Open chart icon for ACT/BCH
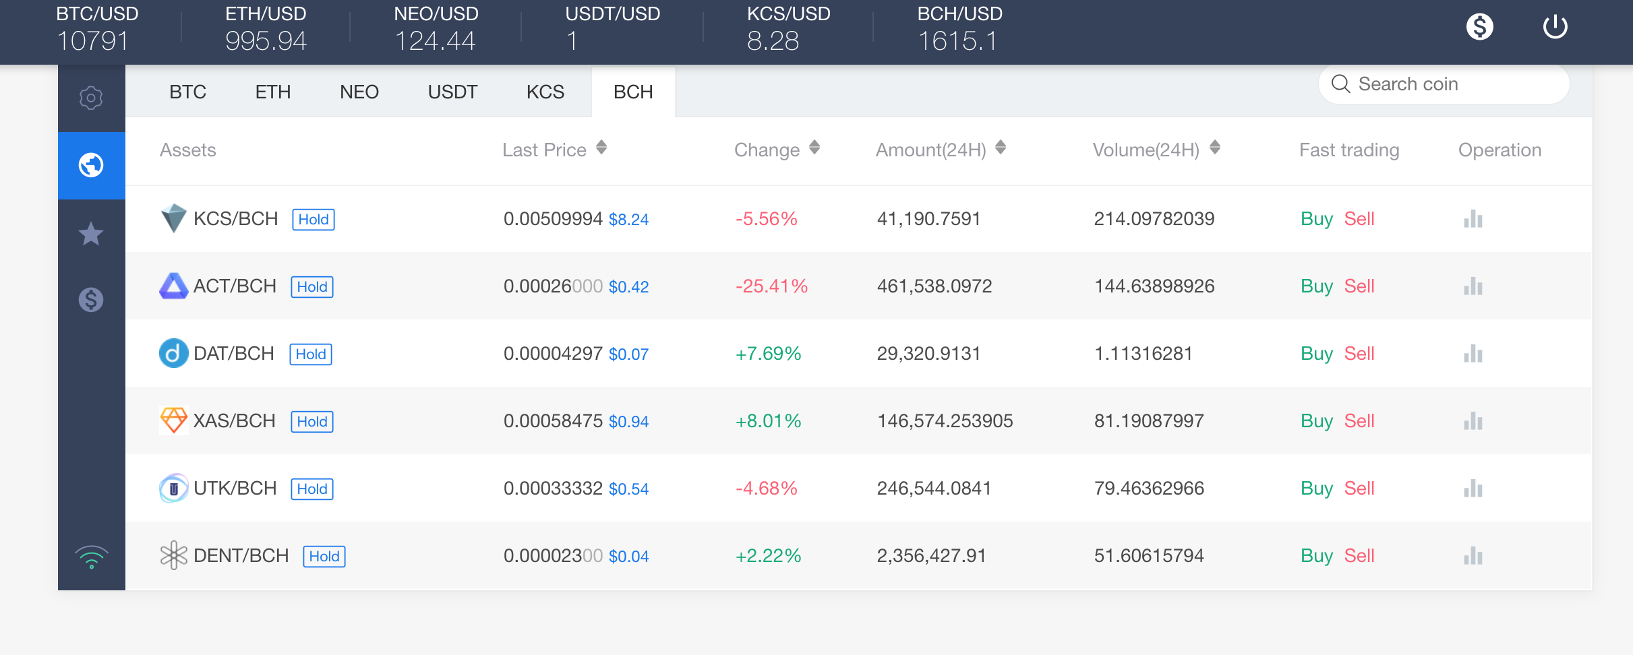This screenshot has width=1633, height=655. coord(1473,286)
